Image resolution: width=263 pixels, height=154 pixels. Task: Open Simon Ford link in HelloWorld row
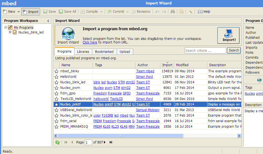tap(144, 76)
